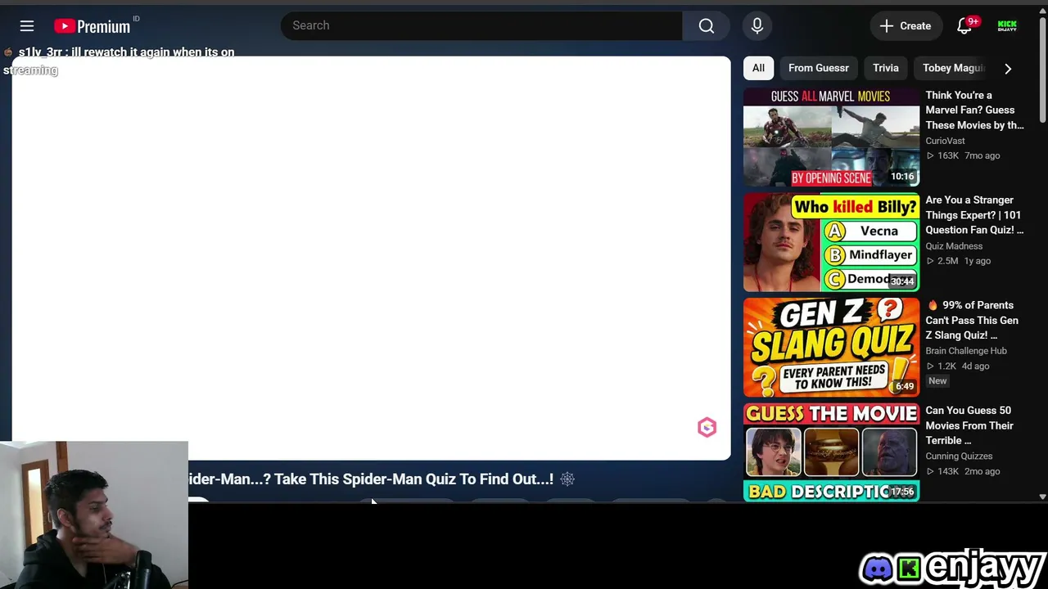Focus the Search input field
The image size is (1048, 589).
481,26
